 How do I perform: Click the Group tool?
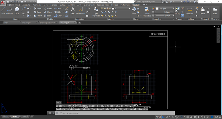pyautogui.click(x=178, y=11)
